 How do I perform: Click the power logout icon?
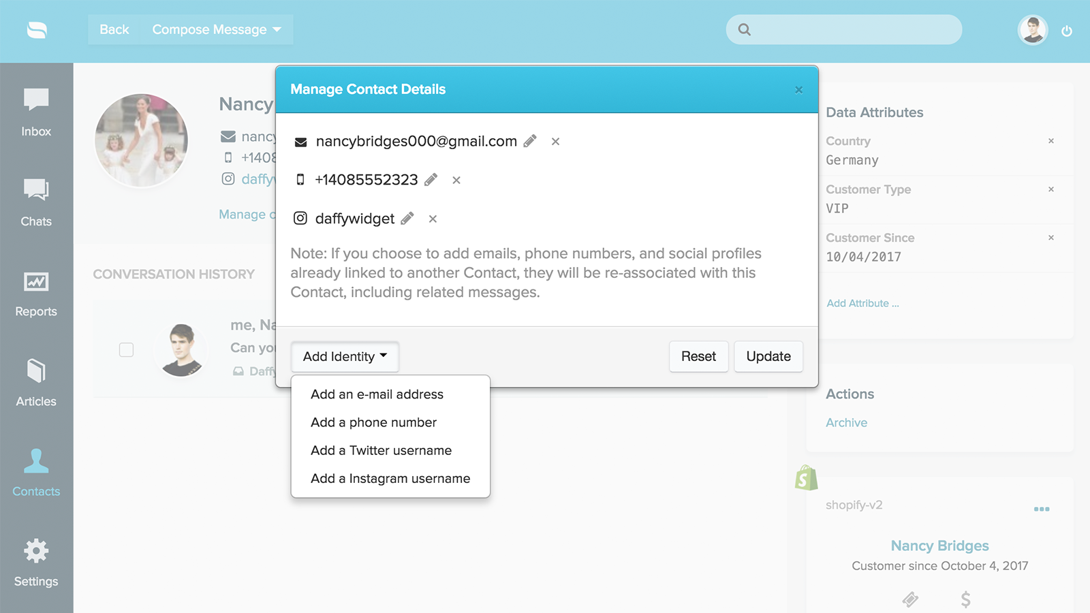click(x=1067, y=31)
